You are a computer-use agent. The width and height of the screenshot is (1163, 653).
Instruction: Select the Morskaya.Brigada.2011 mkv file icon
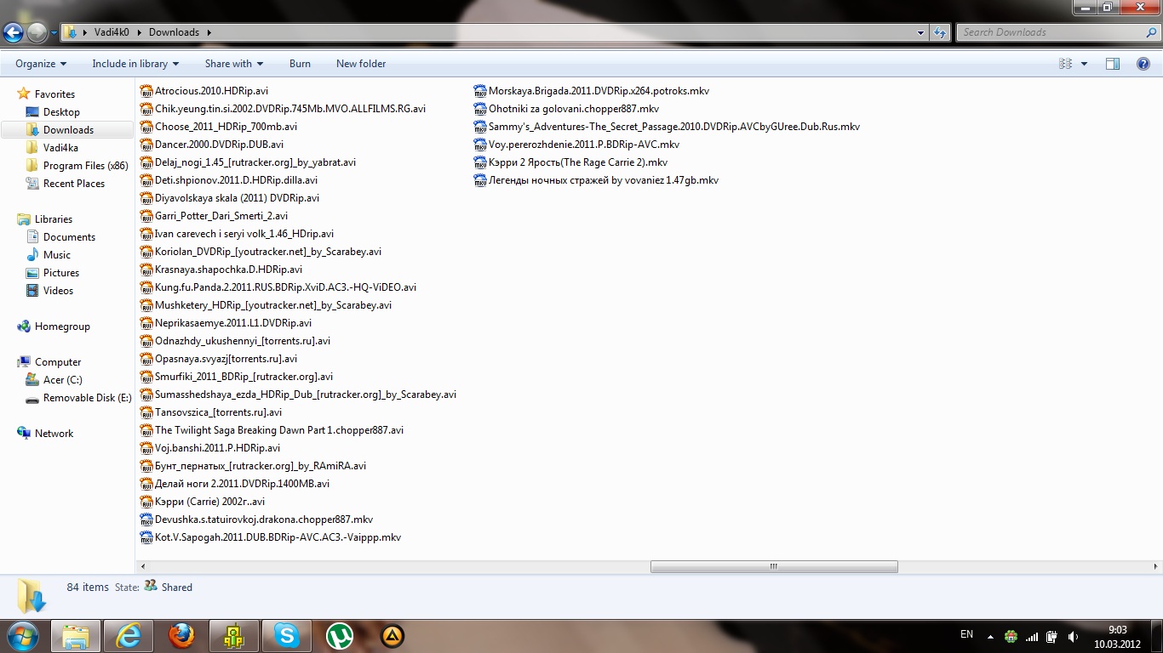480,91
